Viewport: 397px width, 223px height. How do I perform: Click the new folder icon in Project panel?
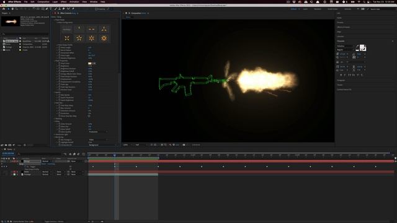point(6,145)
